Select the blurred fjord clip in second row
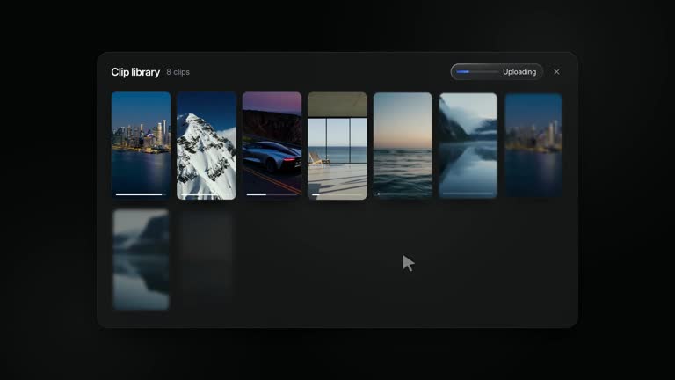675x380 pixels. point(142,259)
